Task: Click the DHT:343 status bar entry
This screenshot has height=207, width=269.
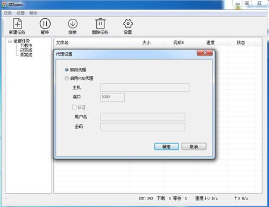Action: 146,198
